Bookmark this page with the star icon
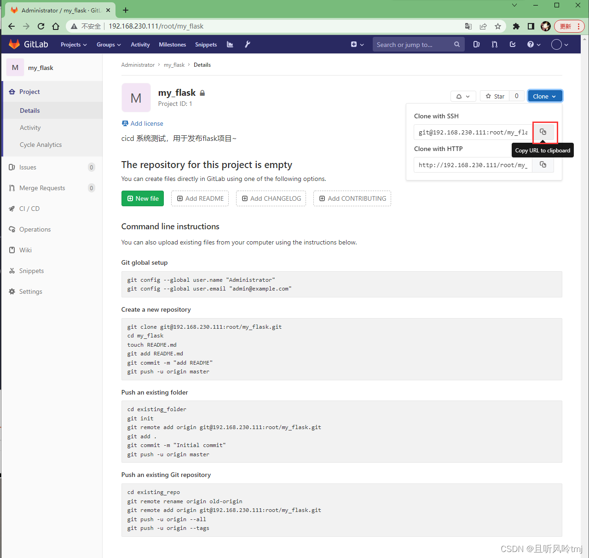 (x=498, y=26)
